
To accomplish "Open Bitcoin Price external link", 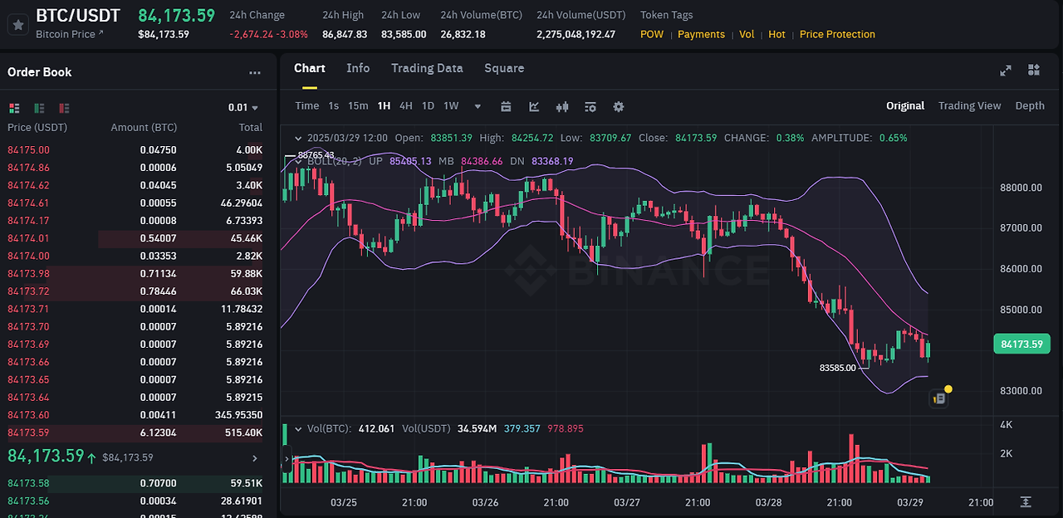I will (70, 34).
